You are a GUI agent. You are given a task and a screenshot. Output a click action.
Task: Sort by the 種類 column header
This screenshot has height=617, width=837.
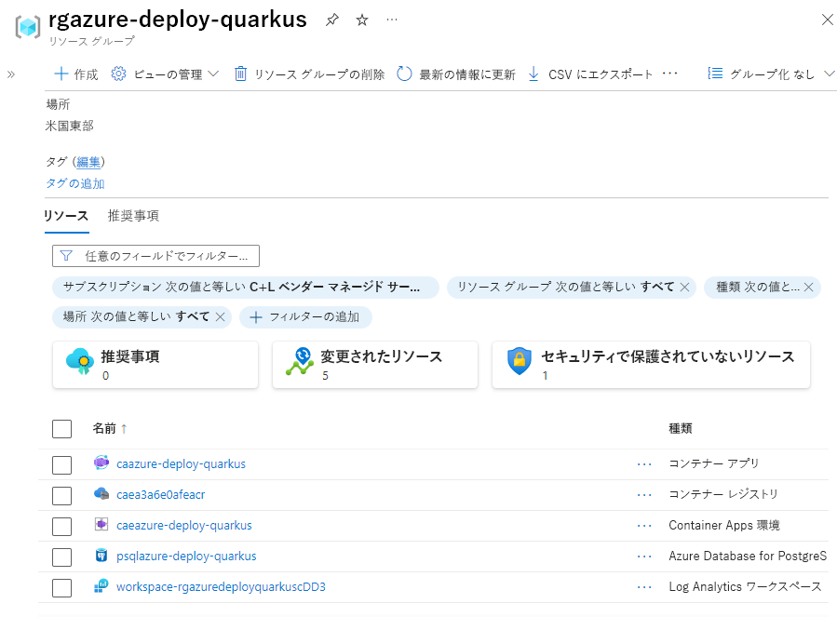[x=681, y=429]
